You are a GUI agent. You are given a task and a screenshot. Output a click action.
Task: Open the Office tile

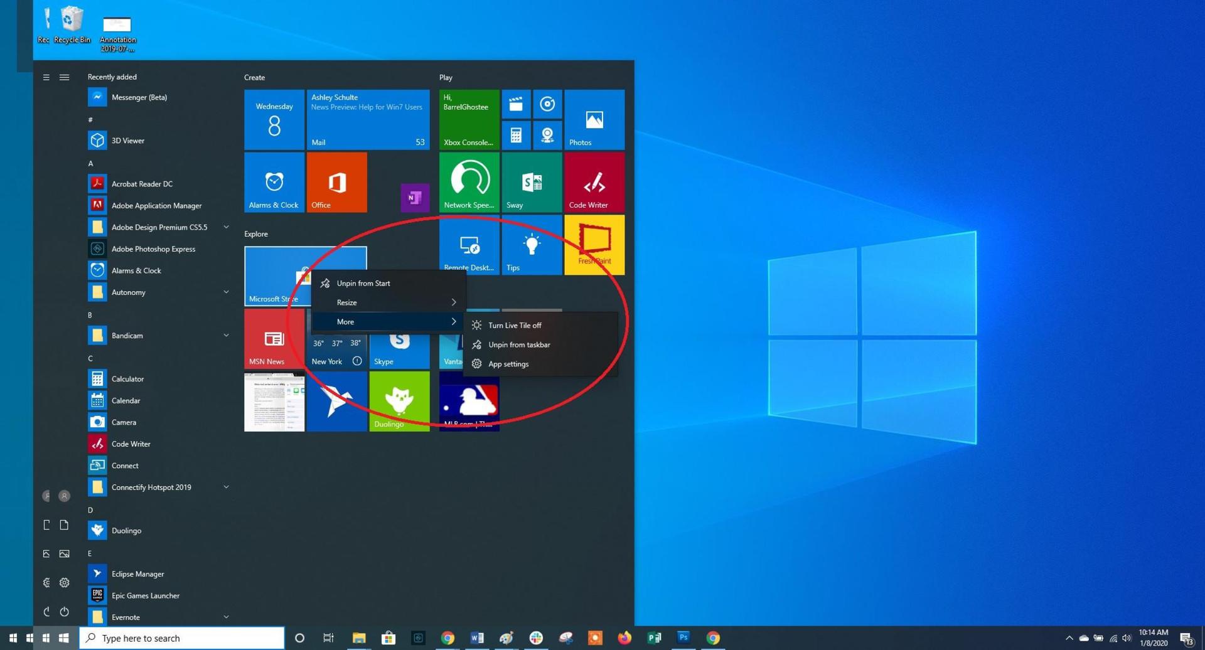(x=336, y=182)
